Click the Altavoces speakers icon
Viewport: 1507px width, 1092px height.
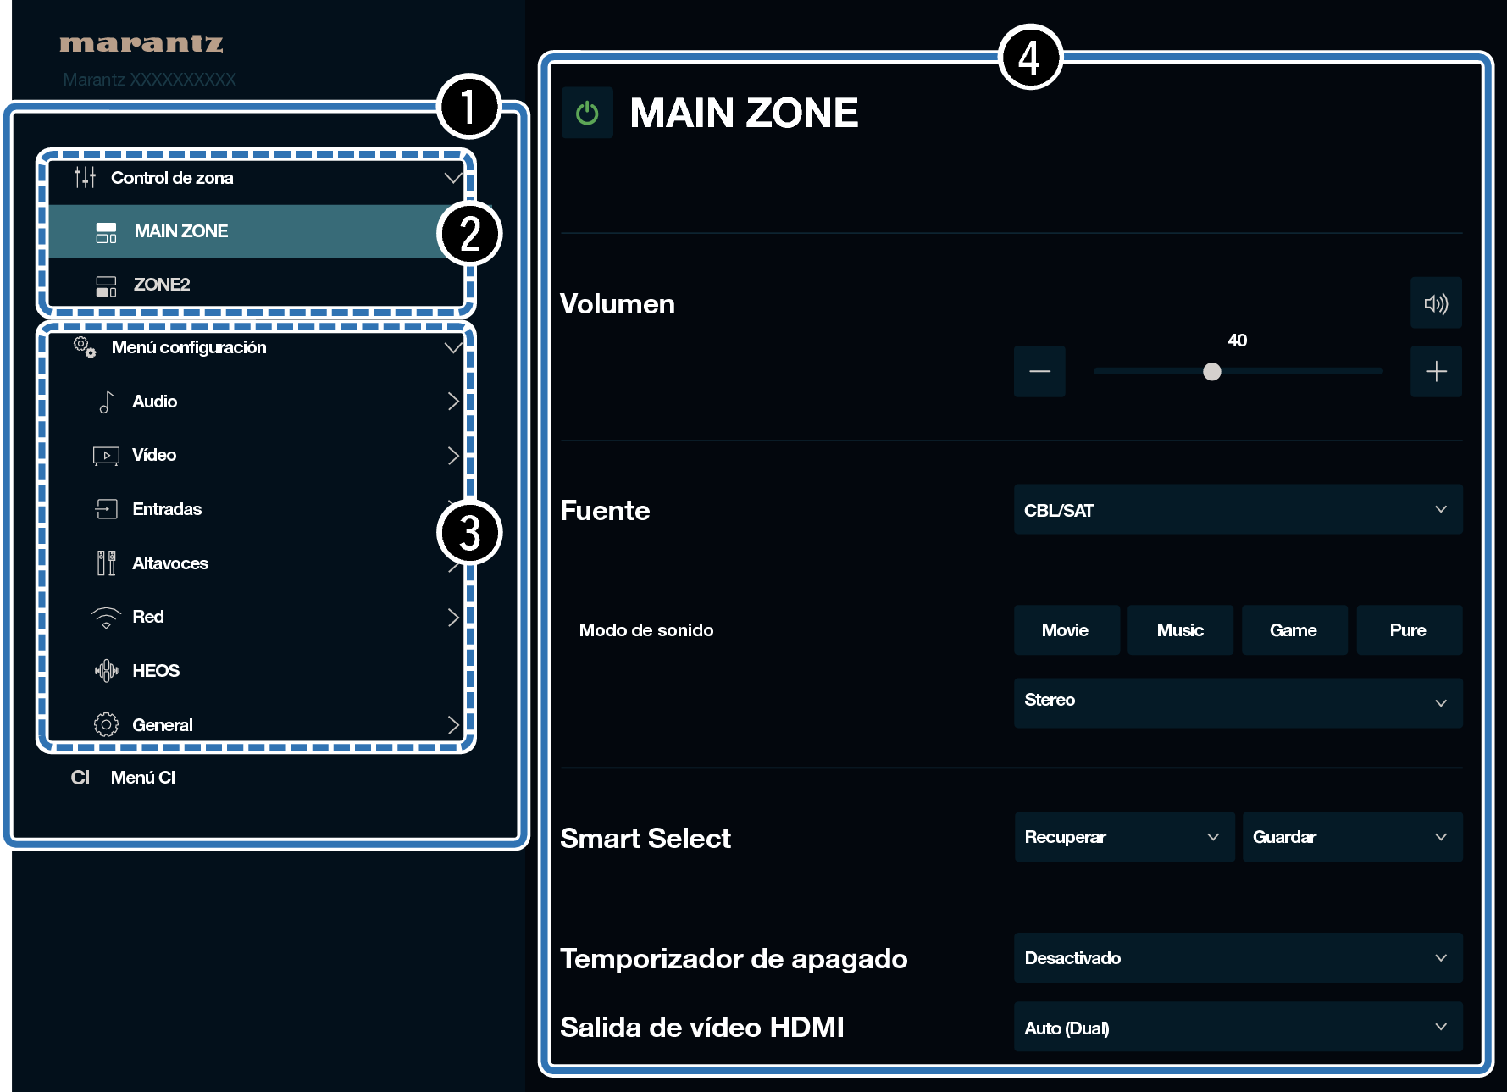[106, 563]
